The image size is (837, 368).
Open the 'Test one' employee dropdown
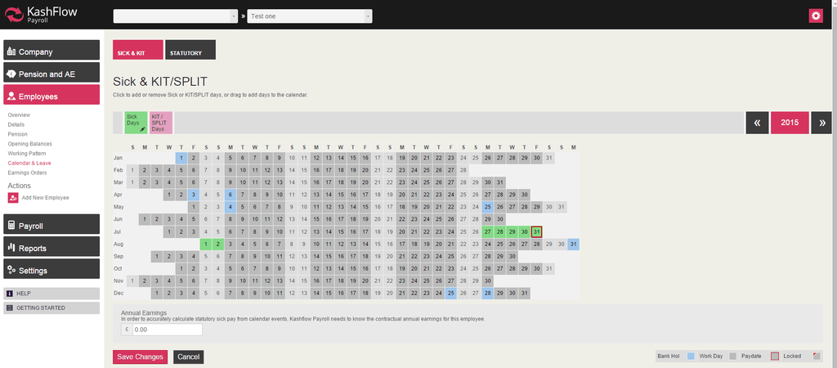310,16
